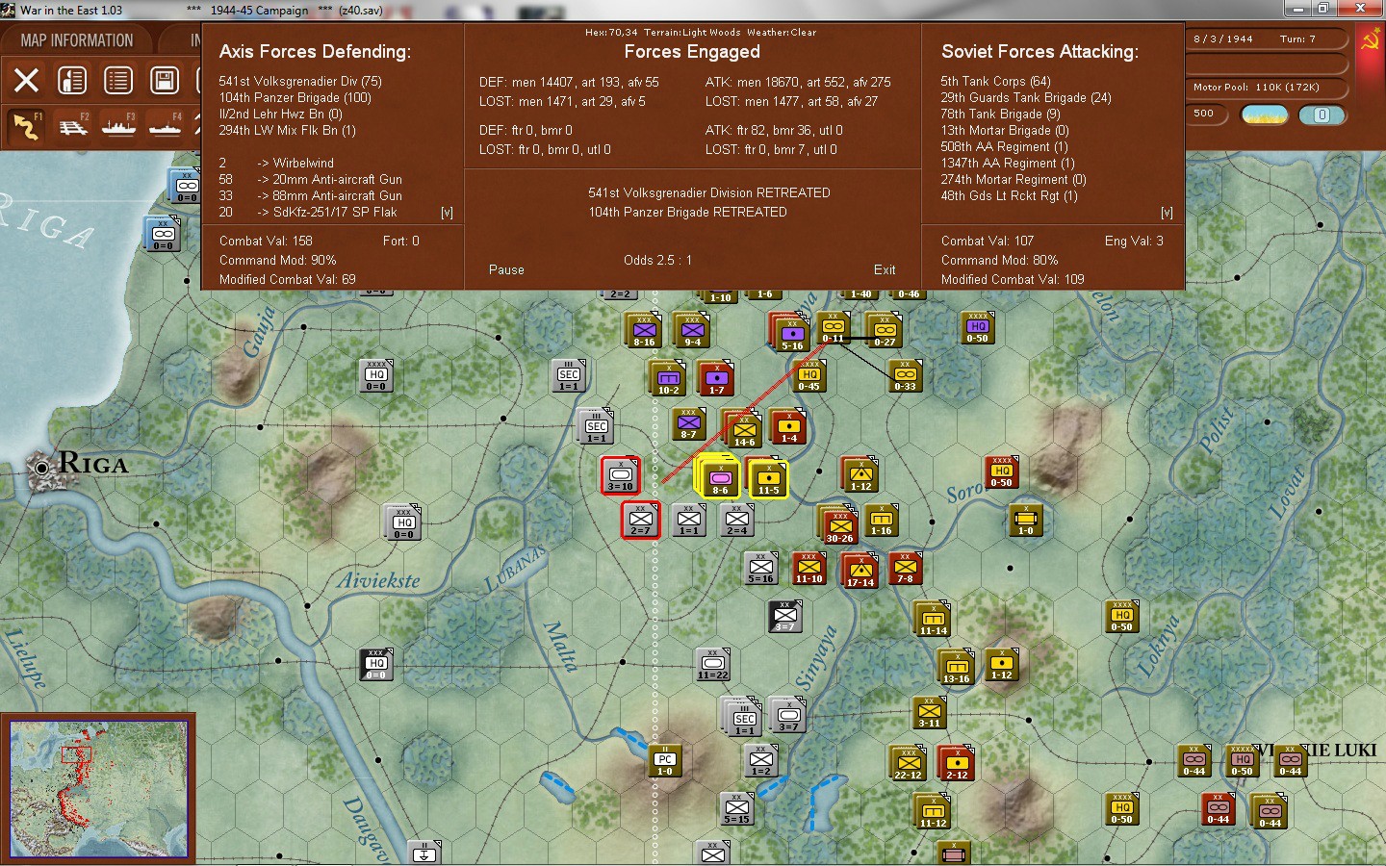Select the red 17-14 Soviet counter

(860, 571)
